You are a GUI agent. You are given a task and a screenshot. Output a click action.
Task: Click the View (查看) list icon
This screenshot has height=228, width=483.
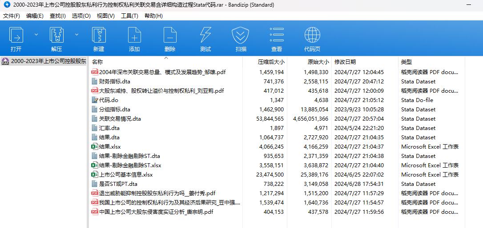tap(277, 35)
